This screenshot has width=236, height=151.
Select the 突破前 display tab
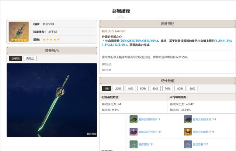pos(15,59)
